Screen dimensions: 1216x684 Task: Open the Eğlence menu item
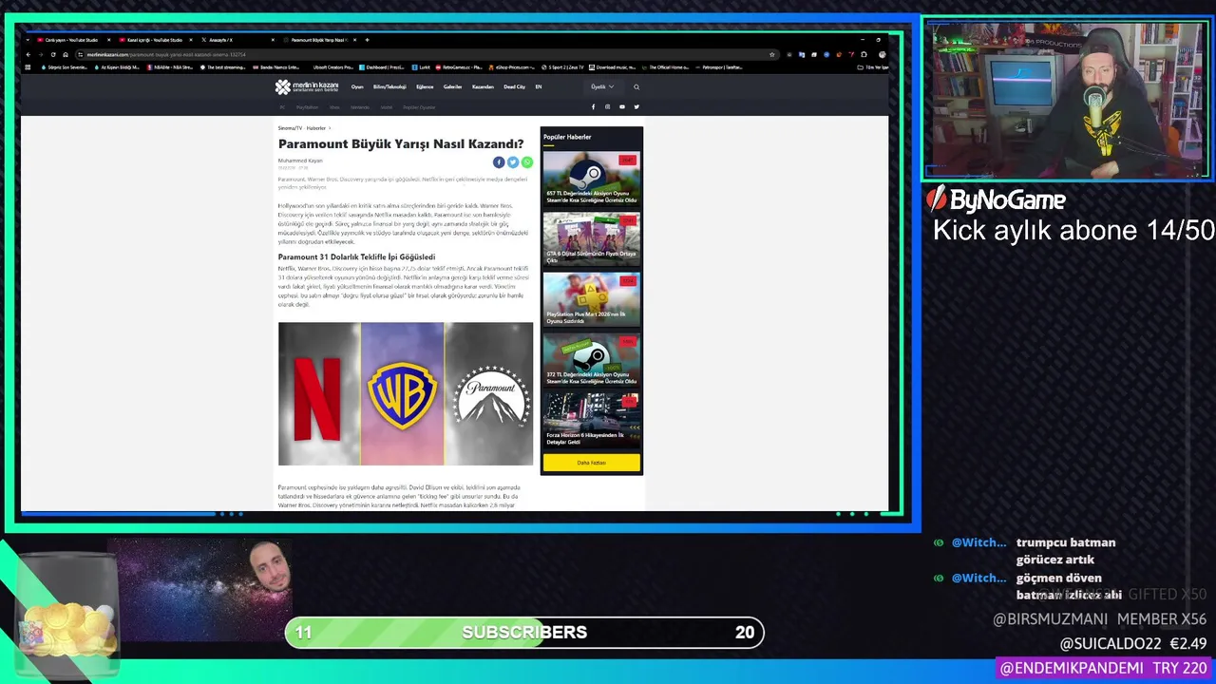pyautogui.click(x=425, y=86)
